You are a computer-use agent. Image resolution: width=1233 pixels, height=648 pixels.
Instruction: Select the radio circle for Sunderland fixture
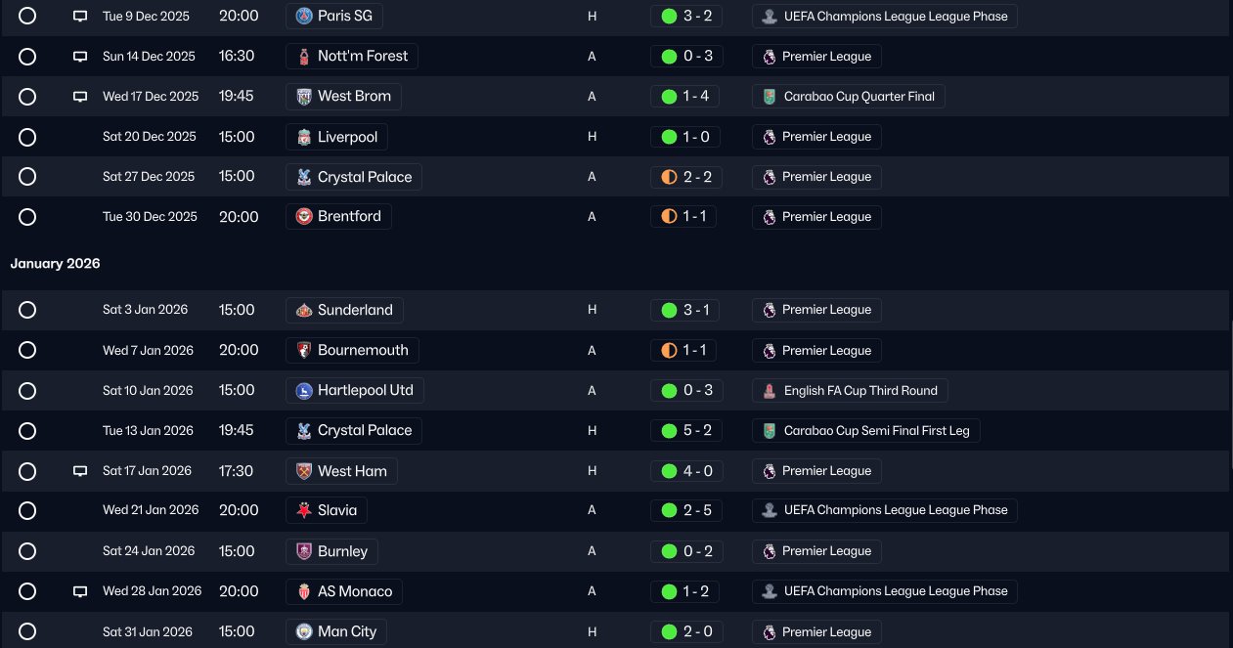click(x=27, y=310)
